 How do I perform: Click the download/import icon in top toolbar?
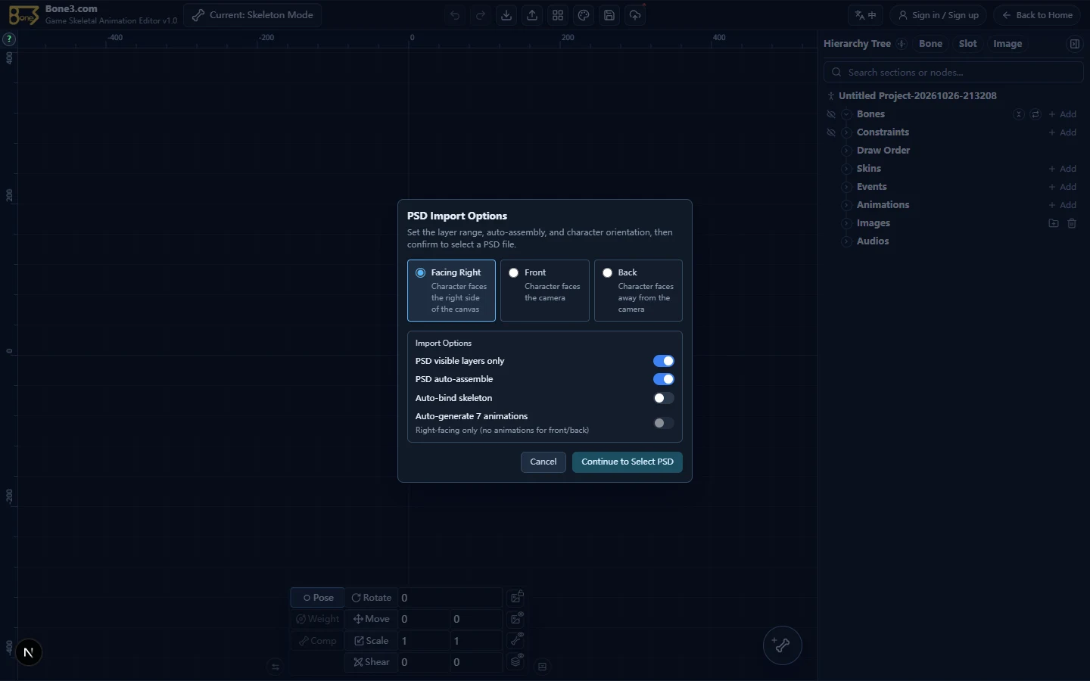506,15
